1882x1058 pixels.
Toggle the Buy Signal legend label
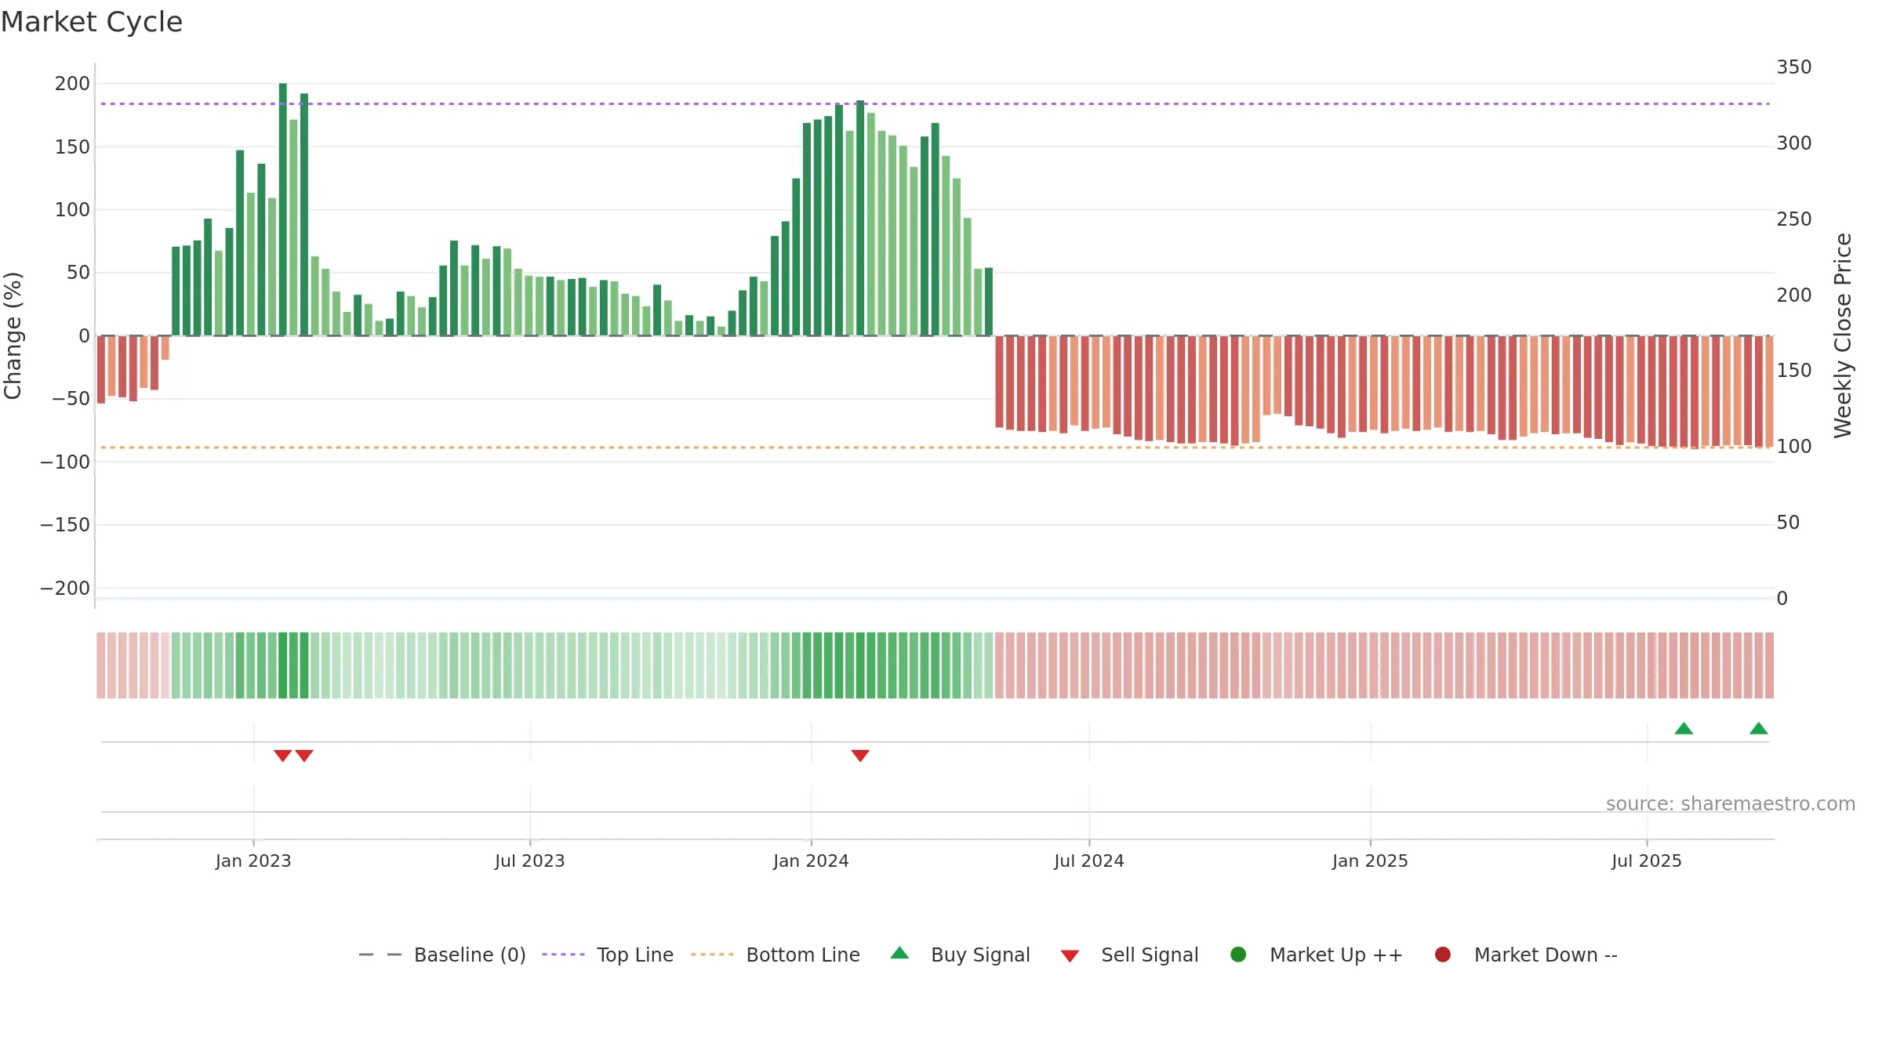980,955
